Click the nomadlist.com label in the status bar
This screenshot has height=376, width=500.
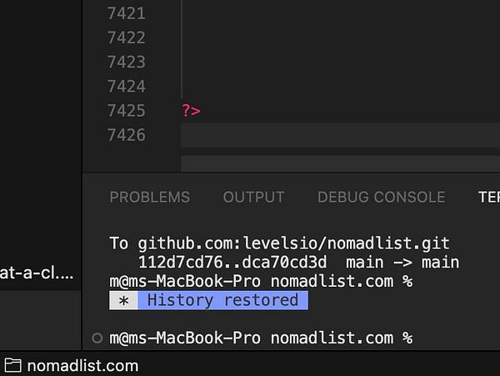[82, 366]
